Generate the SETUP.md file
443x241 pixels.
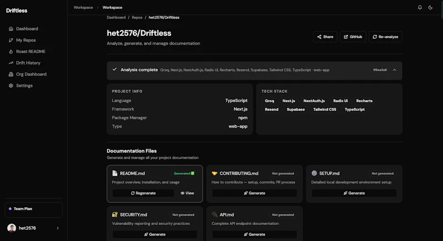tap(354, 193)
